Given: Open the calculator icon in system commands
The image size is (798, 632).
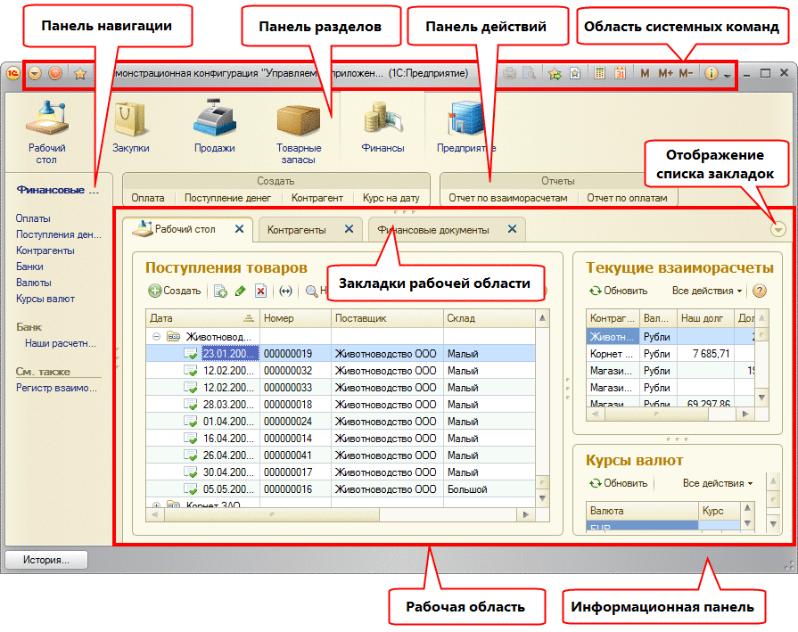Looking at the screenshot, I should pos(599,73).
